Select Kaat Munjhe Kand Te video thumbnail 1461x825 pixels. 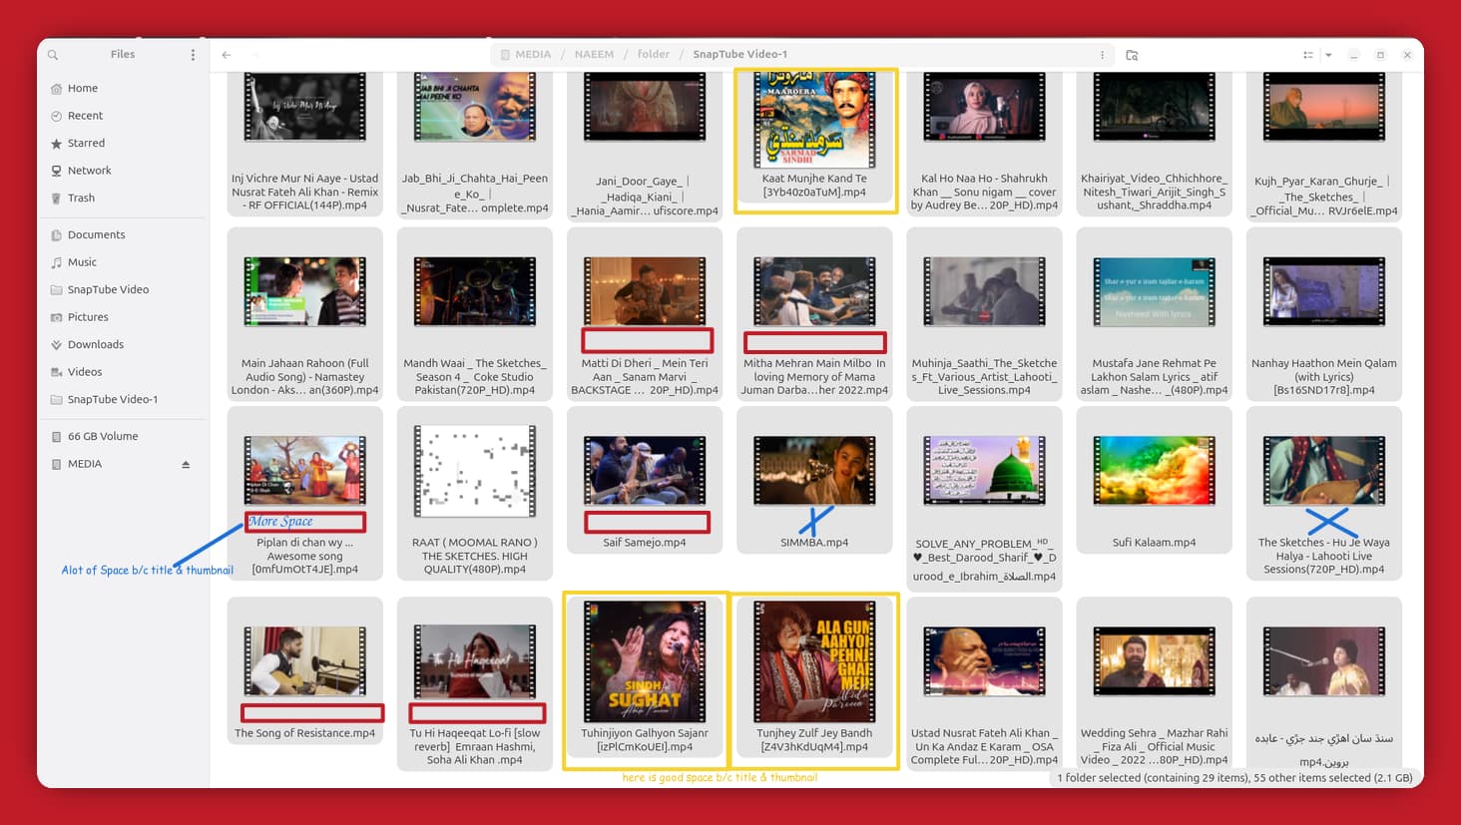(x=814, y=120)
